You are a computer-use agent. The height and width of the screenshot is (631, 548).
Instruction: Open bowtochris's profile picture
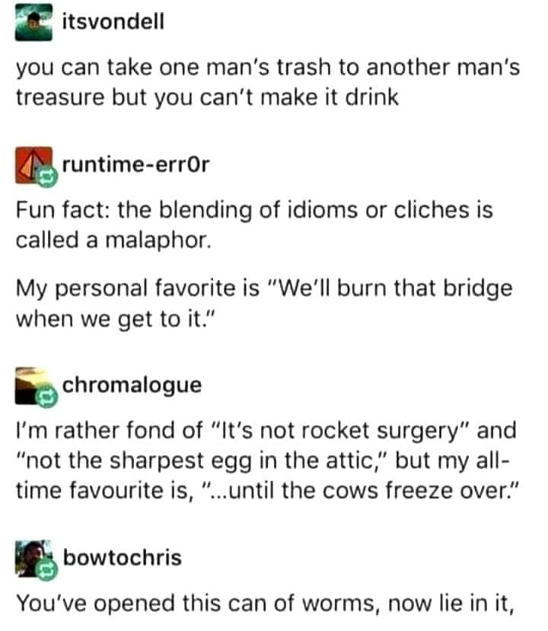click(33, 559)
